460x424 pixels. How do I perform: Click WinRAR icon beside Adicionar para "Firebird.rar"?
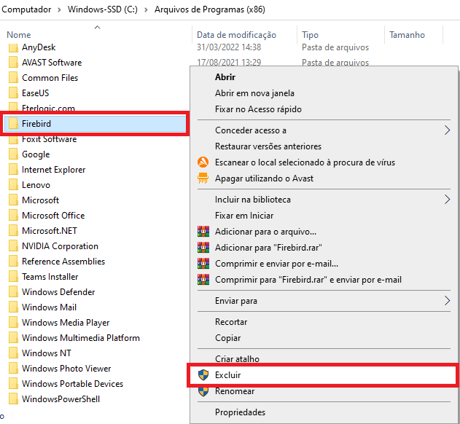coord(203,248)
